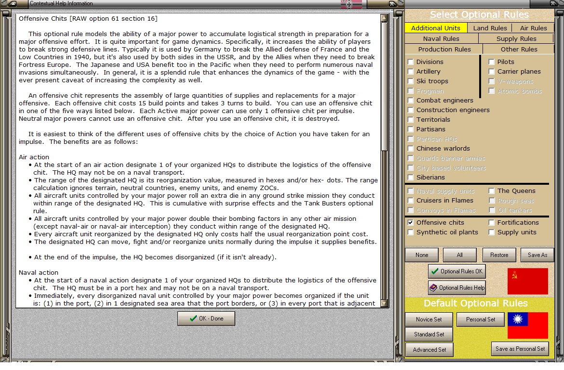564x370 pixels.
Task: Enable the Territorials rule
Action: (x=410, y=119)
